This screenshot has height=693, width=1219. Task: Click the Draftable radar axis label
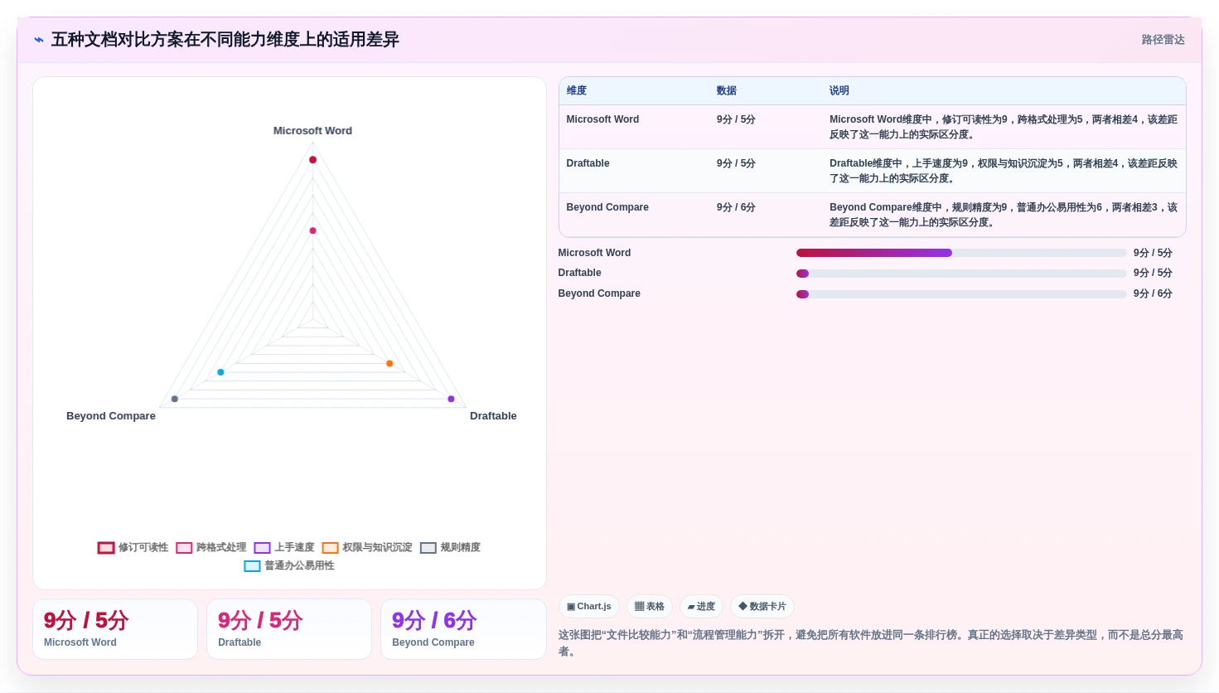493,416
